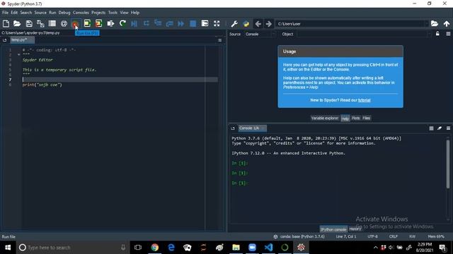This screenshot has height=254, width=453.
Task: Open the Search menu
Action: point(25,13)
